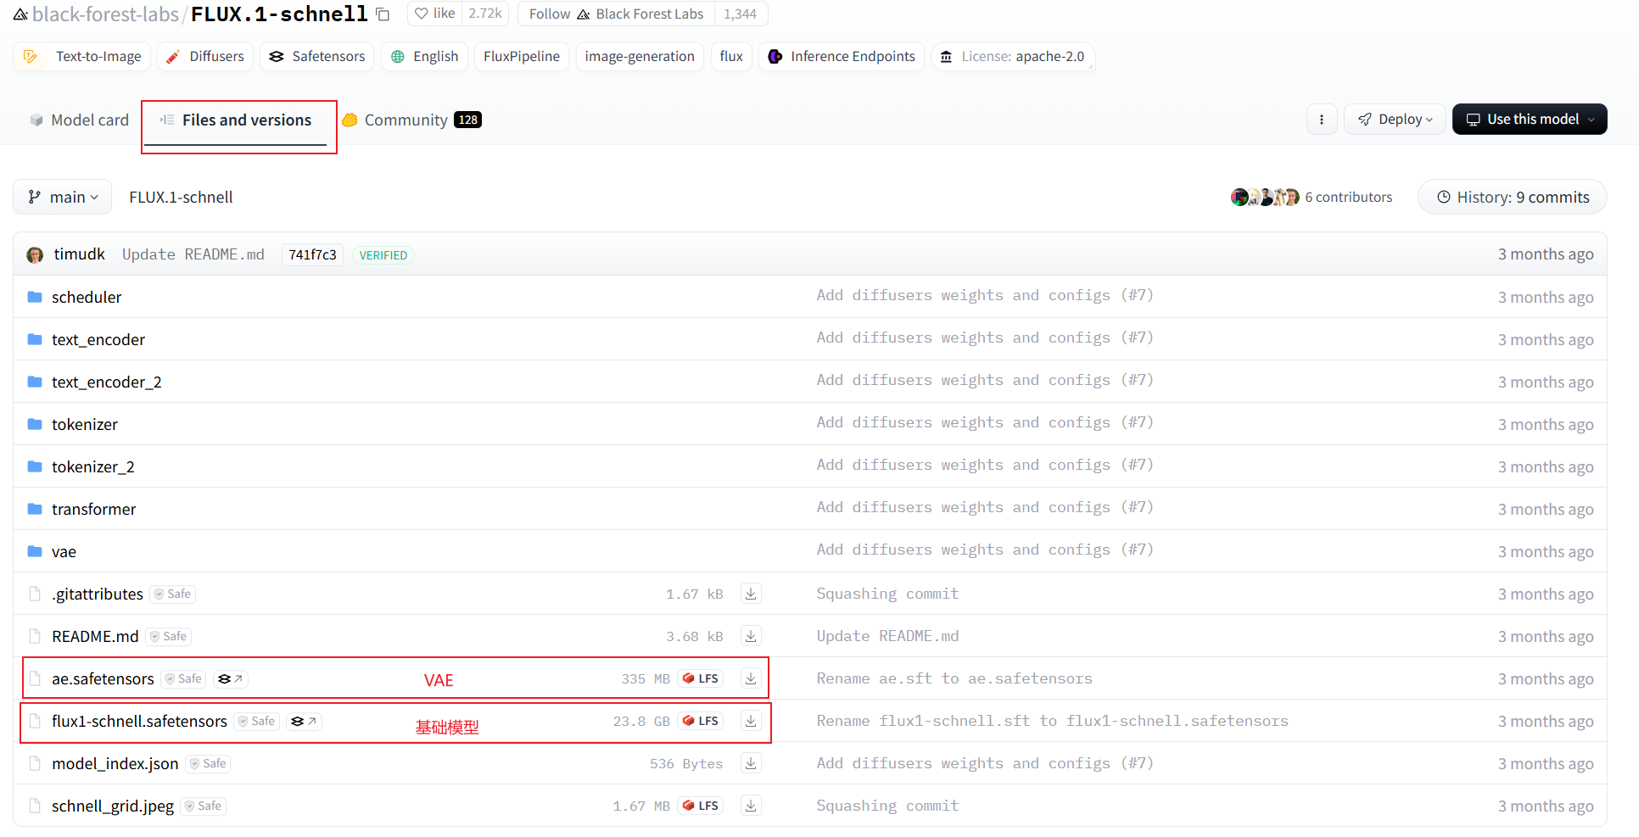Click the heart like button
The height and width of the screenshot is (837, 1639).
click(x=434, y=14)
